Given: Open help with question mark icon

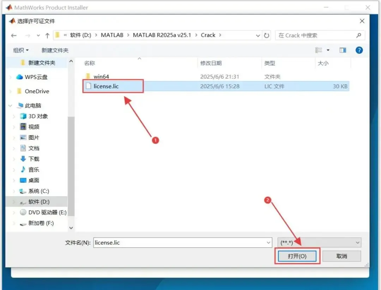Looking at the screenshot, I should (x=359, y=50).
